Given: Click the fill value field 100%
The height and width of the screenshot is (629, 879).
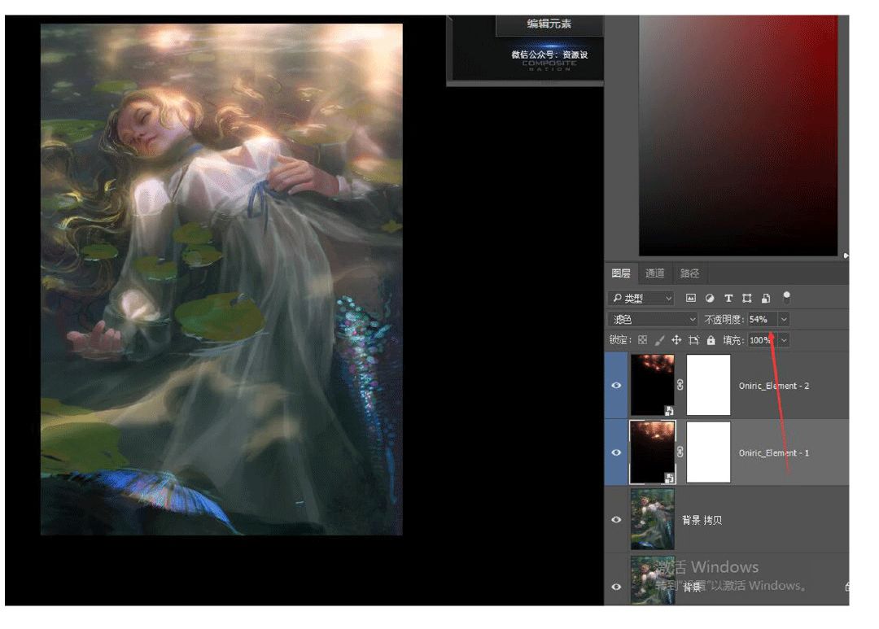Looking at the screenshot, I should tap(763, 340).
